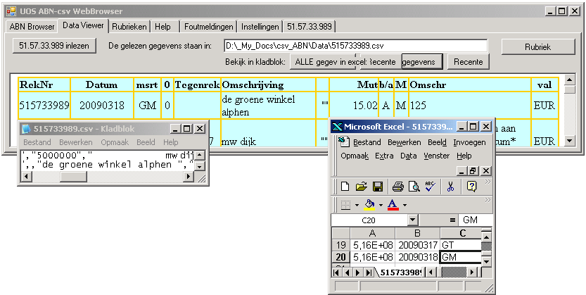Go to last sheet arrow in Excel
Screen dimensions: 586x295
[x=369, y=272]
